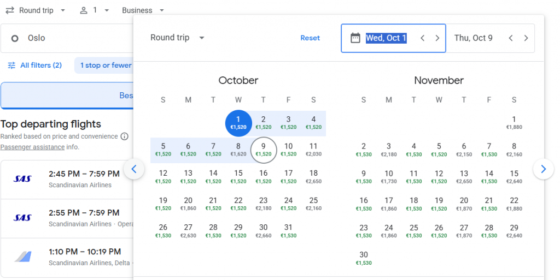560x280 pixels.
Task: Select November 1 priced €1,880
Action: pyautogui.click(x=514, y=123)
